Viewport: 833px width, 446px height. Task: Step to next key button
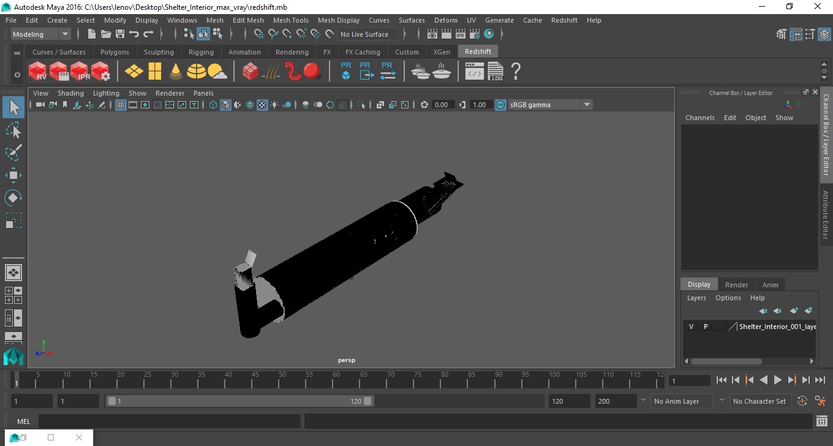click(x=792, y=380)
